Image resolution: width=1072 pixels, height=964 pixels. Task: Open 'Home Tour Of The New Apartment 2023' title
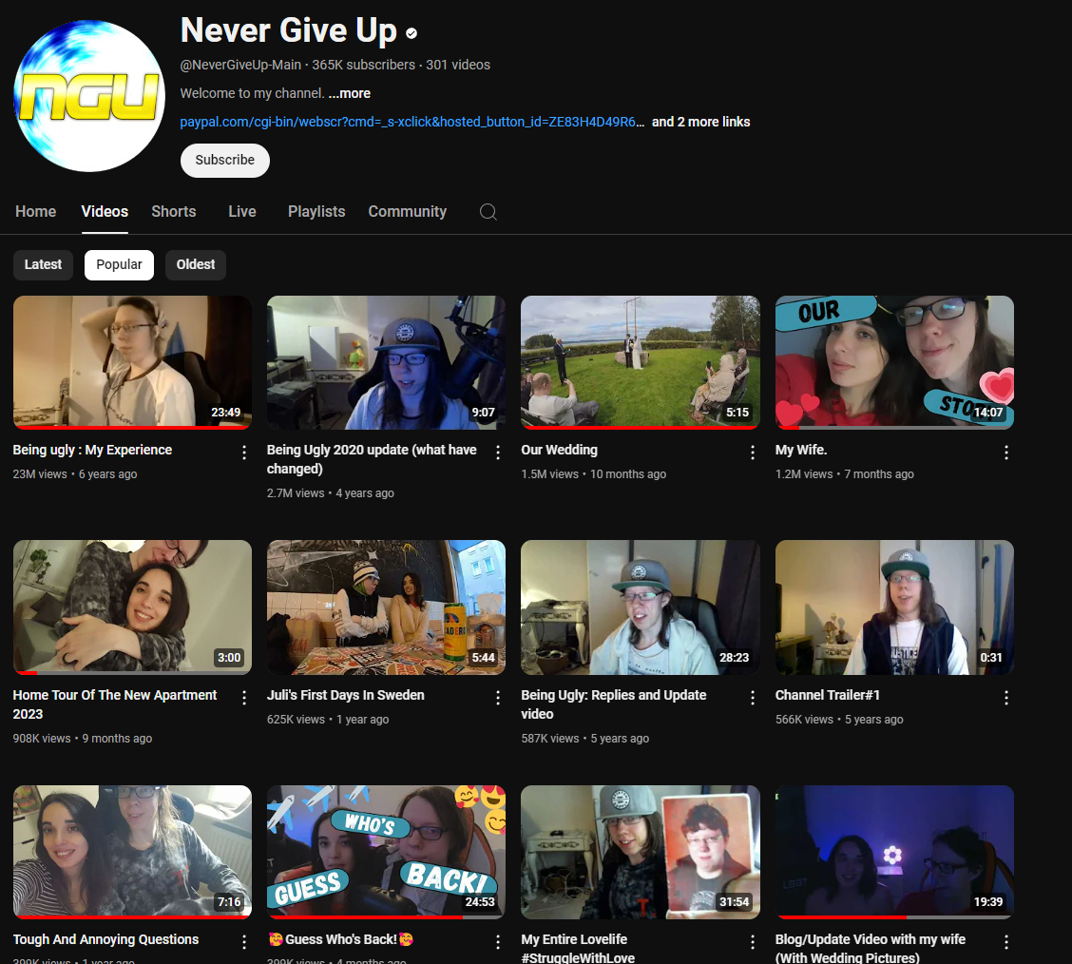coord(115,704)
